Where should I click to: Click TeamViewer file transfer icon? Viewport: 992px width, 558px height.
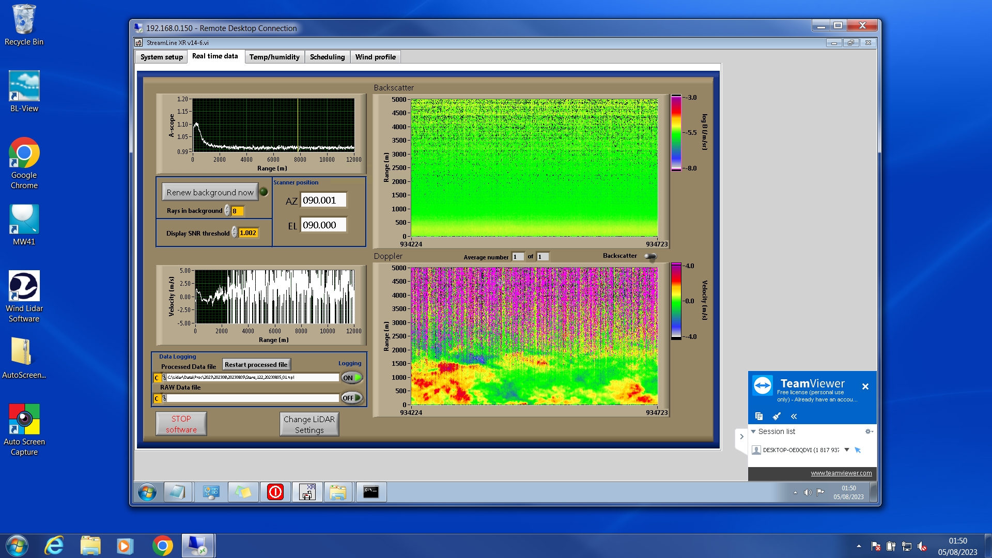[x=758, y=416]
